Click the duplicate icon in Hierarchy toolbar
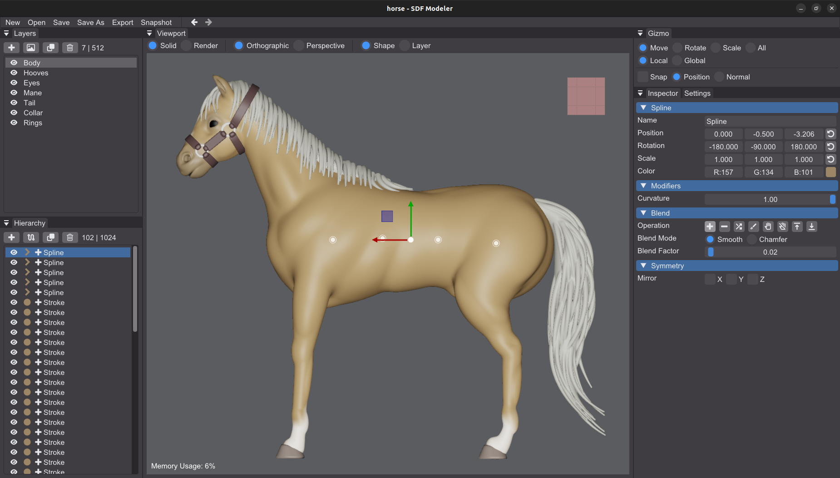Screen dimensions: 840x478 (50, 237)
